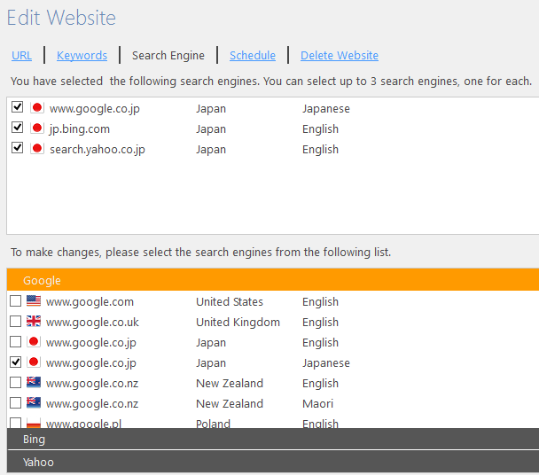Screen dimensions: 539x475
Task: Collapse the orange Google section header
Action: click(x=273, y=280)
